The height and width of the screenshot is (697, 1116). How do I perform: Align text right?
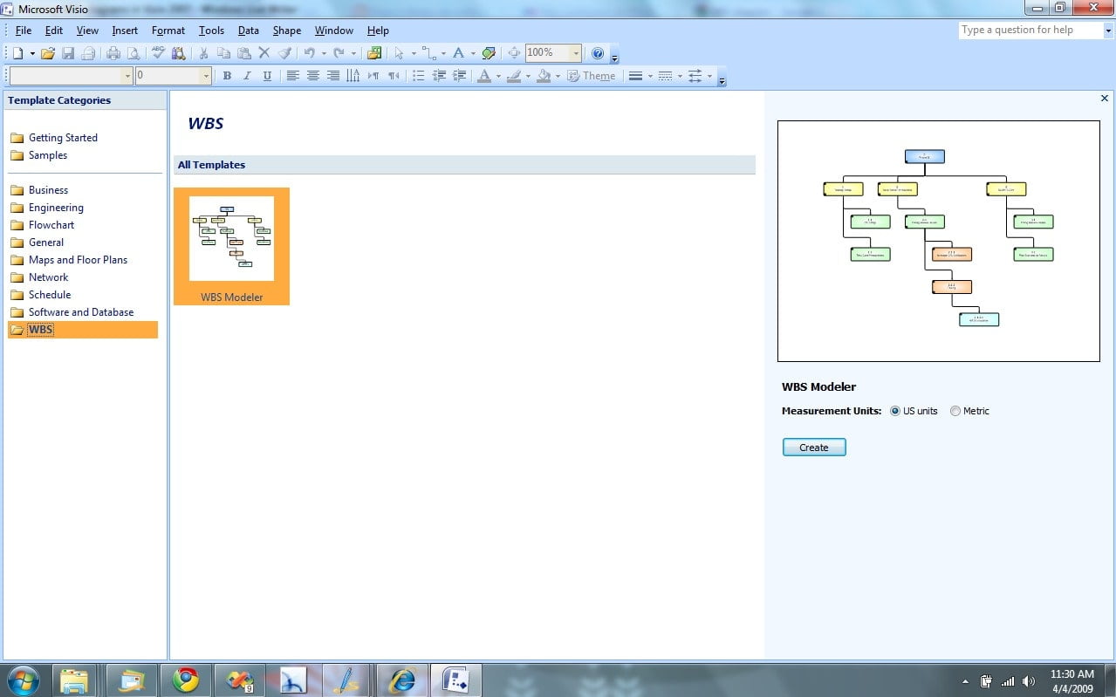[333, 76]
